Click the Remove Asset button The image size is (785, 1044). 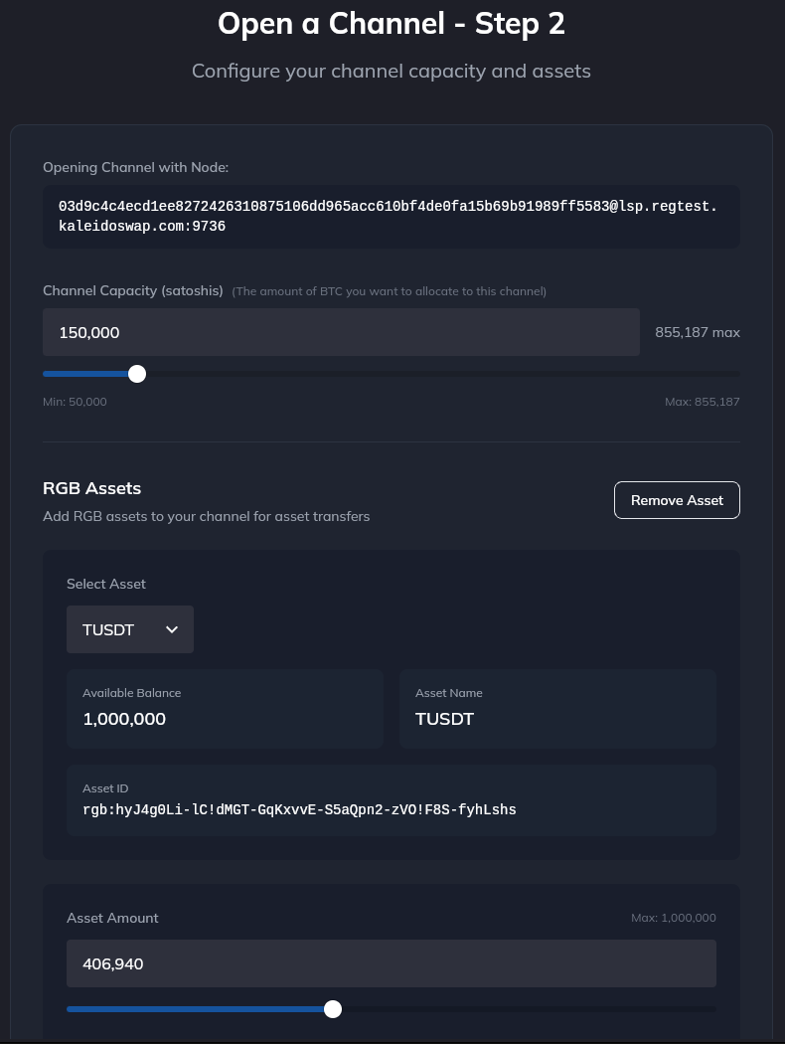(677, 500)
